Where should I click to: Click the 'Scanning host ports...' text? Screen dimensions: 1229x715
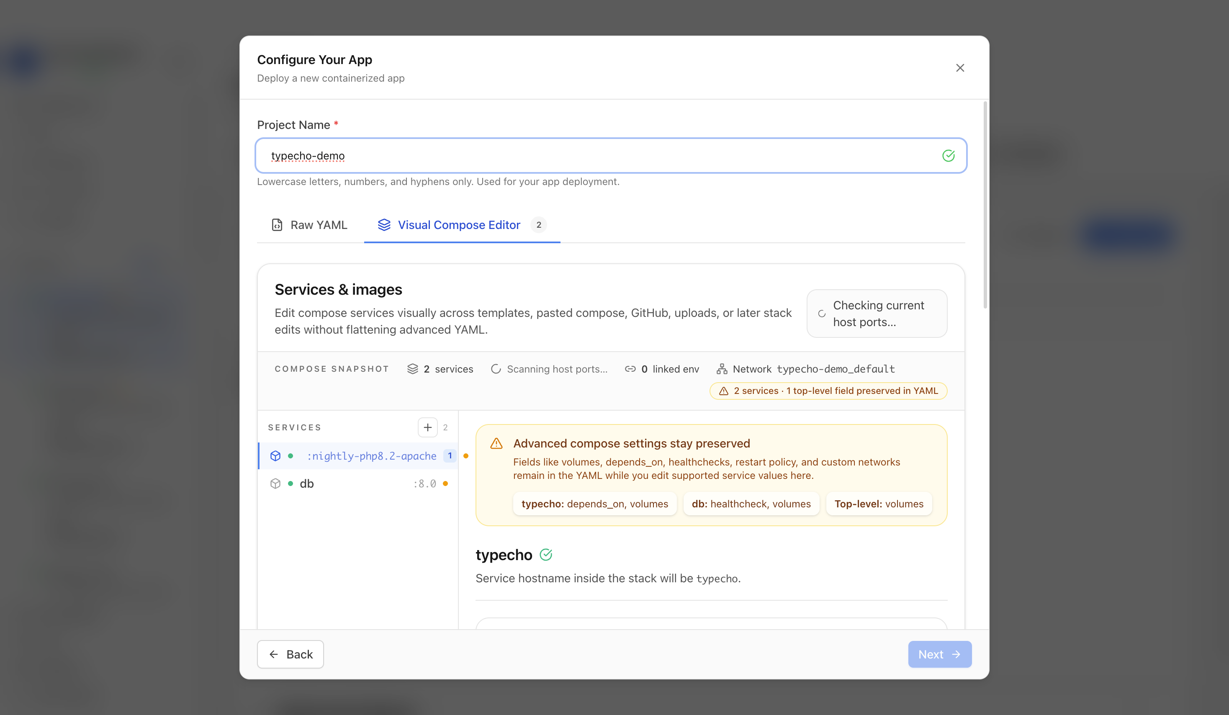(557, 369)
